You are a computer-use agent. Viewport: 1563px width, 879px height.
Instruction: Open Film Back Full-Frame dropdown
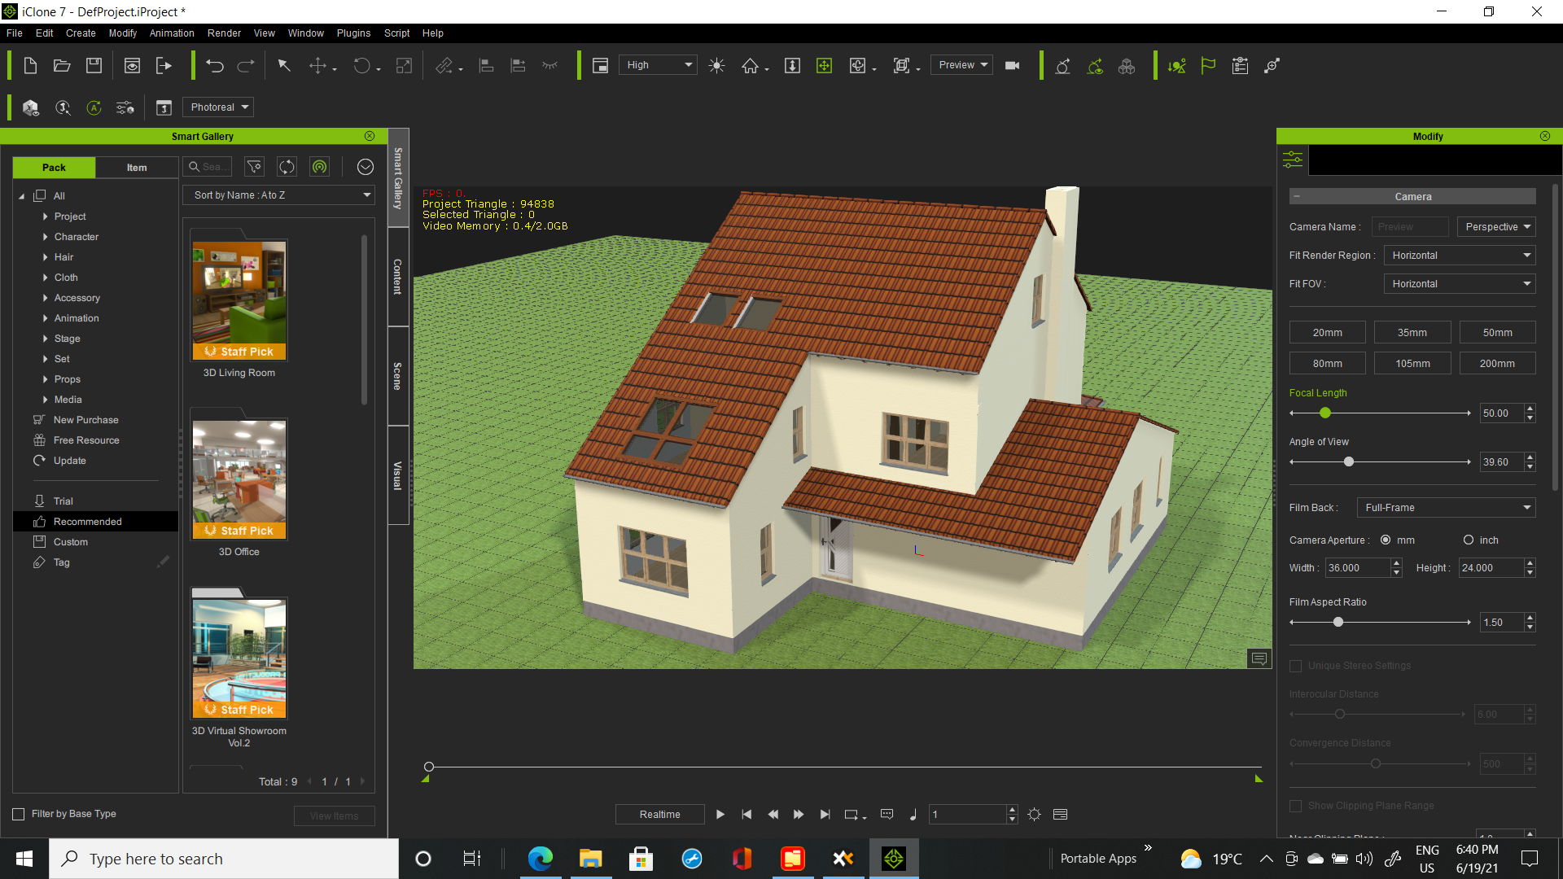tap(1447, 508)
